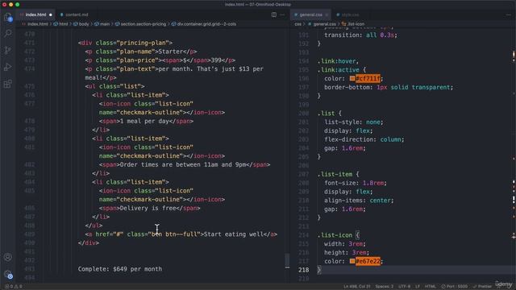Open the Source Control view

point(8,50)
